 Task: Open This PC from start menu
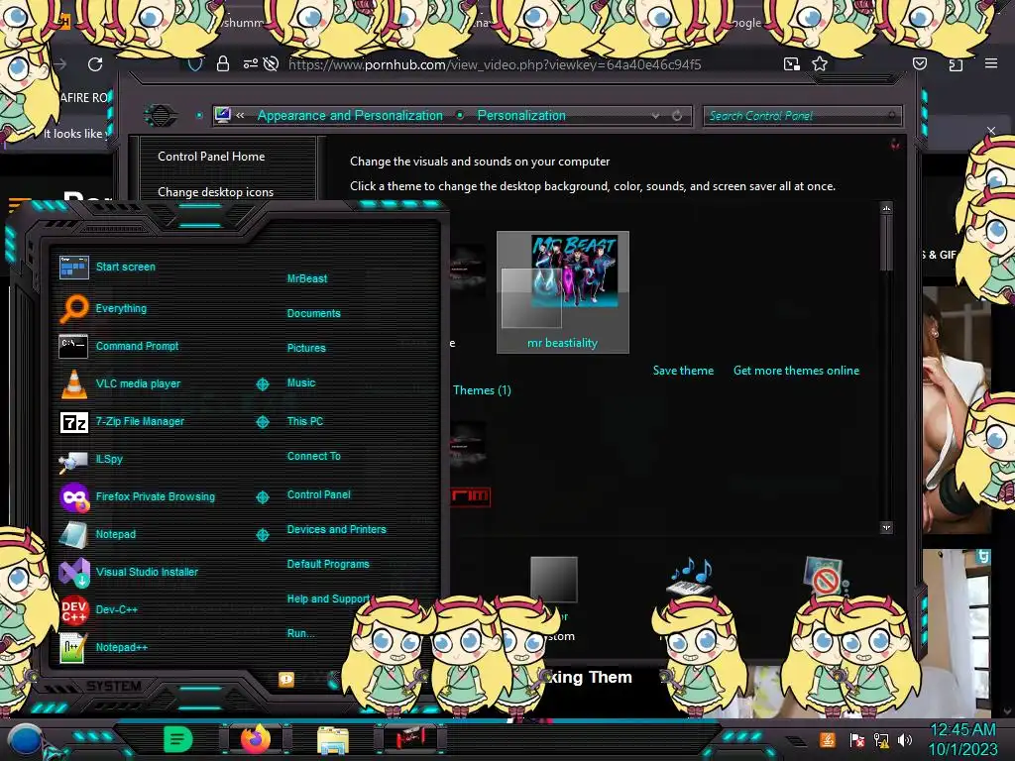click(x=305, y=420)
